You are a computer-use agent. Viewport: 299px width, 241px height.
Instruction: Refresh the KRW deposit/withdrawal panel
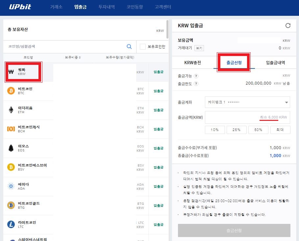[x=288, y=25]
